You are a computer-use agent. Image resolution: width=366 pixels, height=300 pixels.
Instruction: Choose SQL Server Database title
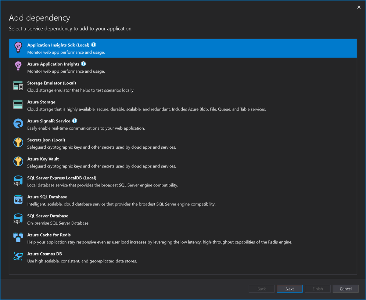coord(48,216)
